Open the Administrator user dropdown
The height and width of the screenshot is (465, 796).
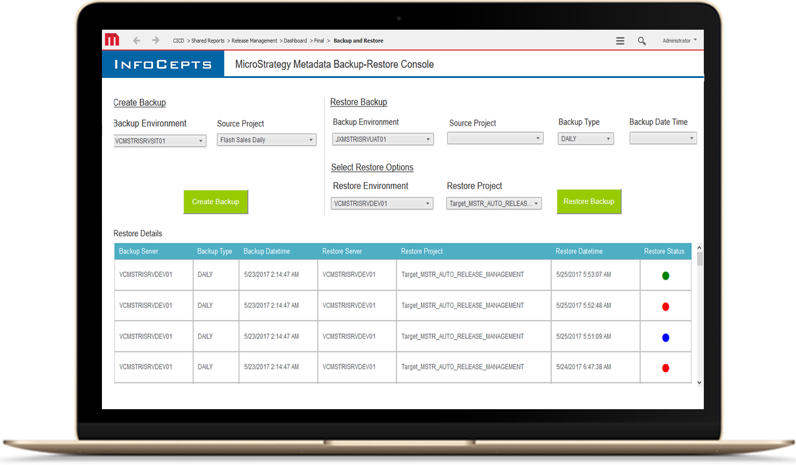(x=679, y=40)
